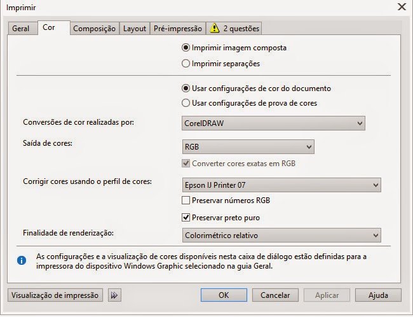Select Imprimir separações radio button
Viewport: 413px width, 317px height.
click(x=186, y=64)
